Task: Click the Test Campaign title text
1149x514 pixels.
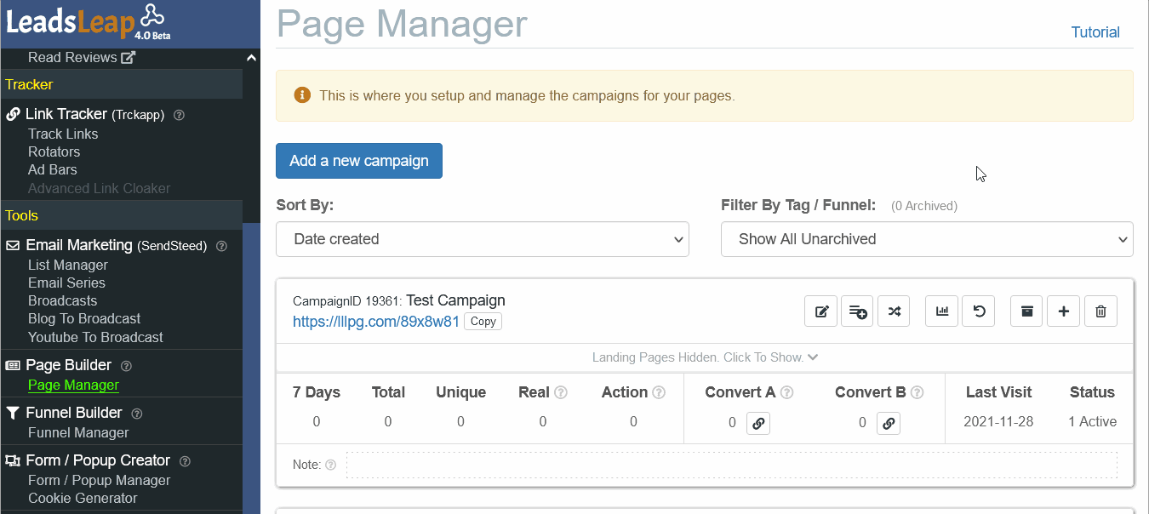Action: pyautogui.click(x=455, y=300)
